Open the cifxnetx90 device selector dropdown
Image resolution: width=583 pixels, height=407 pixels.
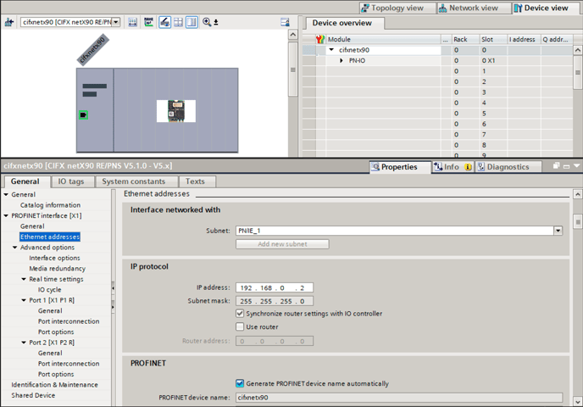[x=116, y=22]
